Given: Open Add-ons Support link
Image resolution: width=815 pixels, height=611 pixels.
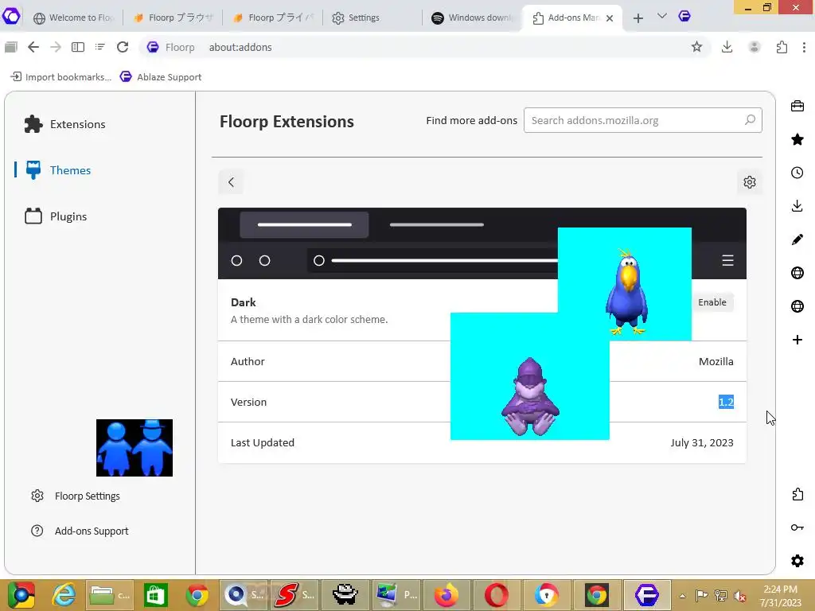Looking at the screenshot, I should [80, 531].
